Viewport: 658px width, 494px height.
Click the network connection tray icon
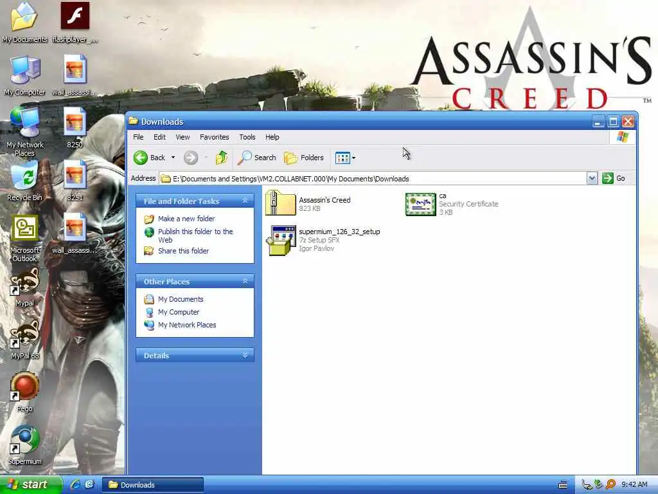[587, 485]
